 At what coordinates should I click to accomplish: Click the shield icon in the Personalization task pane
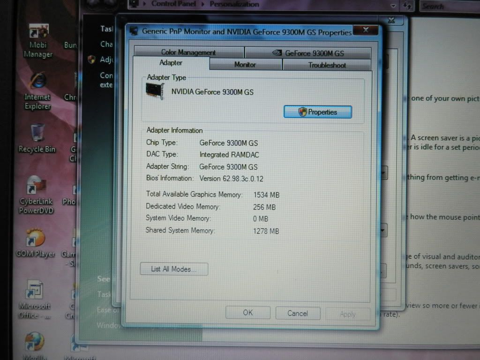coord(91,60)
